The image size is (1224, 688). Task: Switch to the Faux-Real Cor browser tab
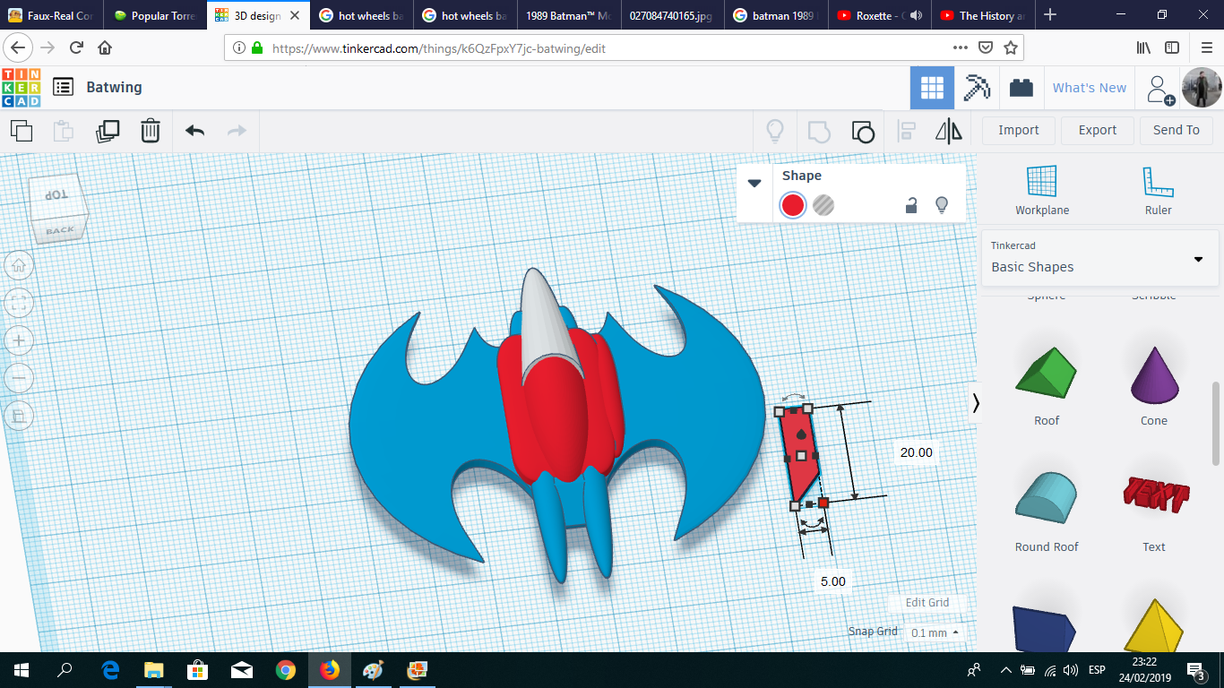52,15
